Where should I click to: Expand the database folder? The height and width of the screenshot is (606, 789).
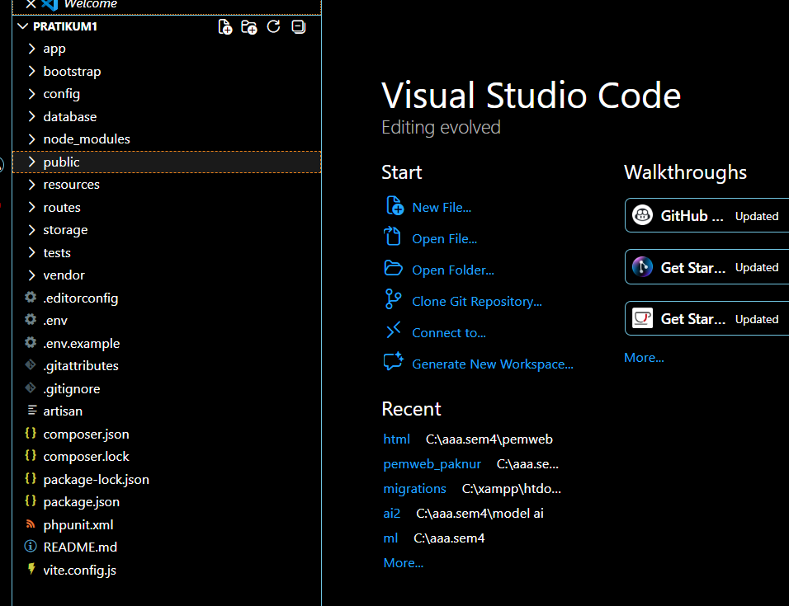31,116
